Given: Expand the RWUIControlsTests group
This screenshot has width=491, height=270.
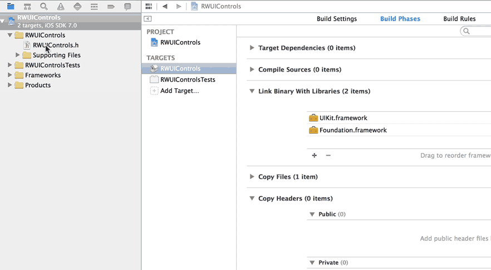Looking at the screenshot, I should coord(9,65).
